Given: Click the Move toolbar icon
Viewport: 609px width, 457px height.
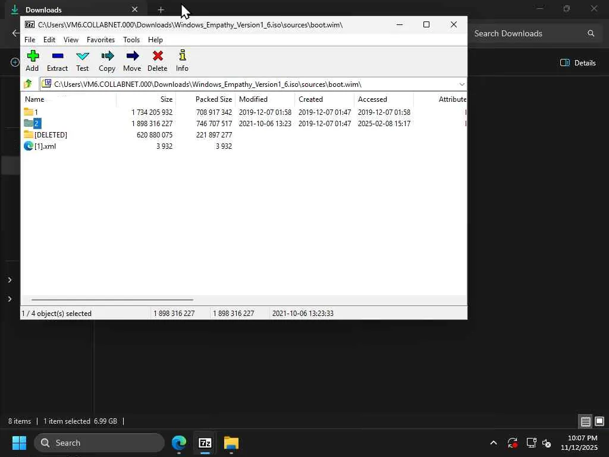Looking at the screenshot, I should click(x=132, y=56).
